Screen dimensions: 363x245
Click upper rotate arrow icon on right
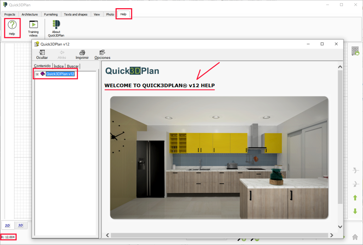click(355, 171)
